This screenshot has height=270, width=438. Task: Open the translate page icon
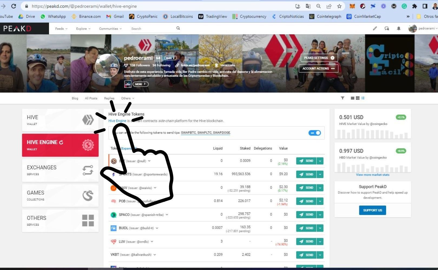pyautogui.click(x=308, y=6)
